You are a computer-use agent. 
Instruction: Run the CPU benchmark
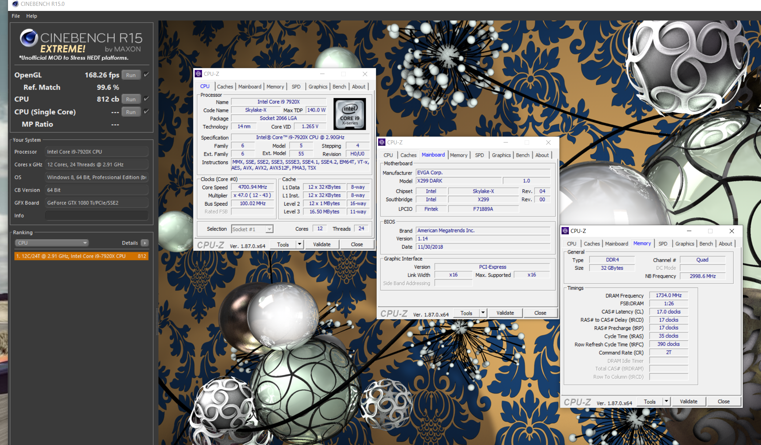pos(131,99)
